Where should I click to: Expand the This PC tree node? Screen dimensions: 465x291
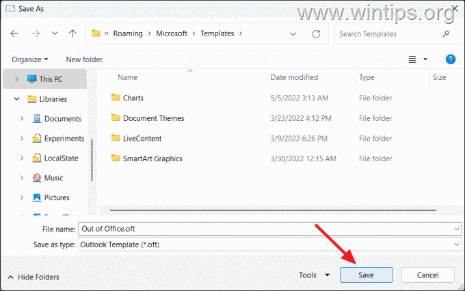click(x=16, y=79)
